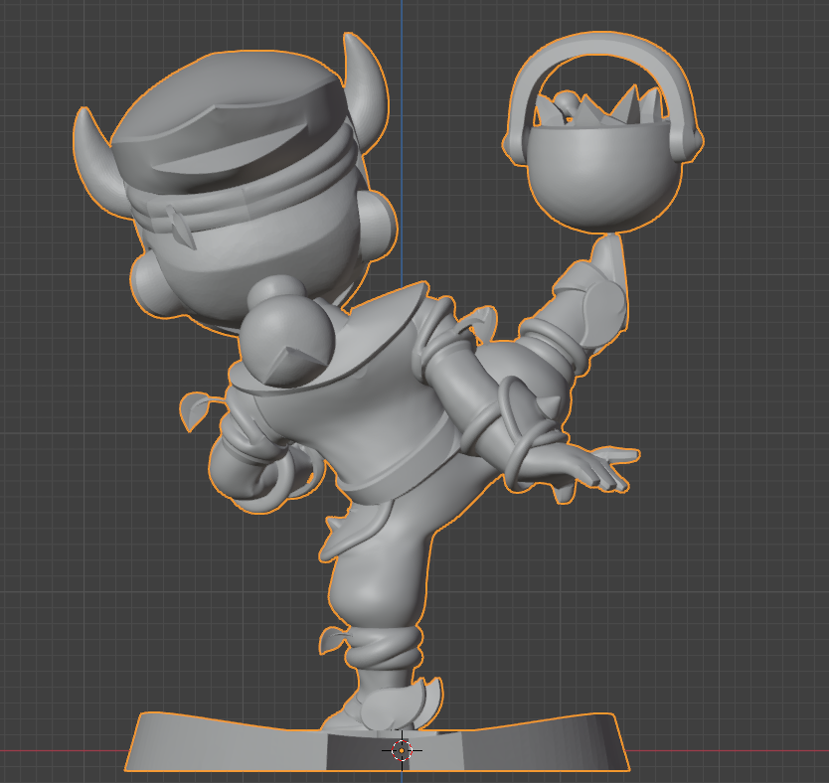Select the flat base platform under the figure
The height and width of the screenshot is (783, 829).
click(x=377, y=742)
